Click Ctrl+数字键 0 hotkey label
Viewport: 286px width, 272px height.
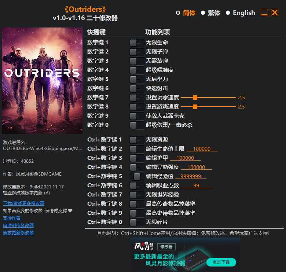[104, 222]
